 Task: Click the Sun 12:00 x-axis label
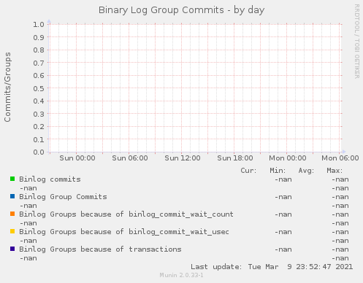[x=183, y=158]
